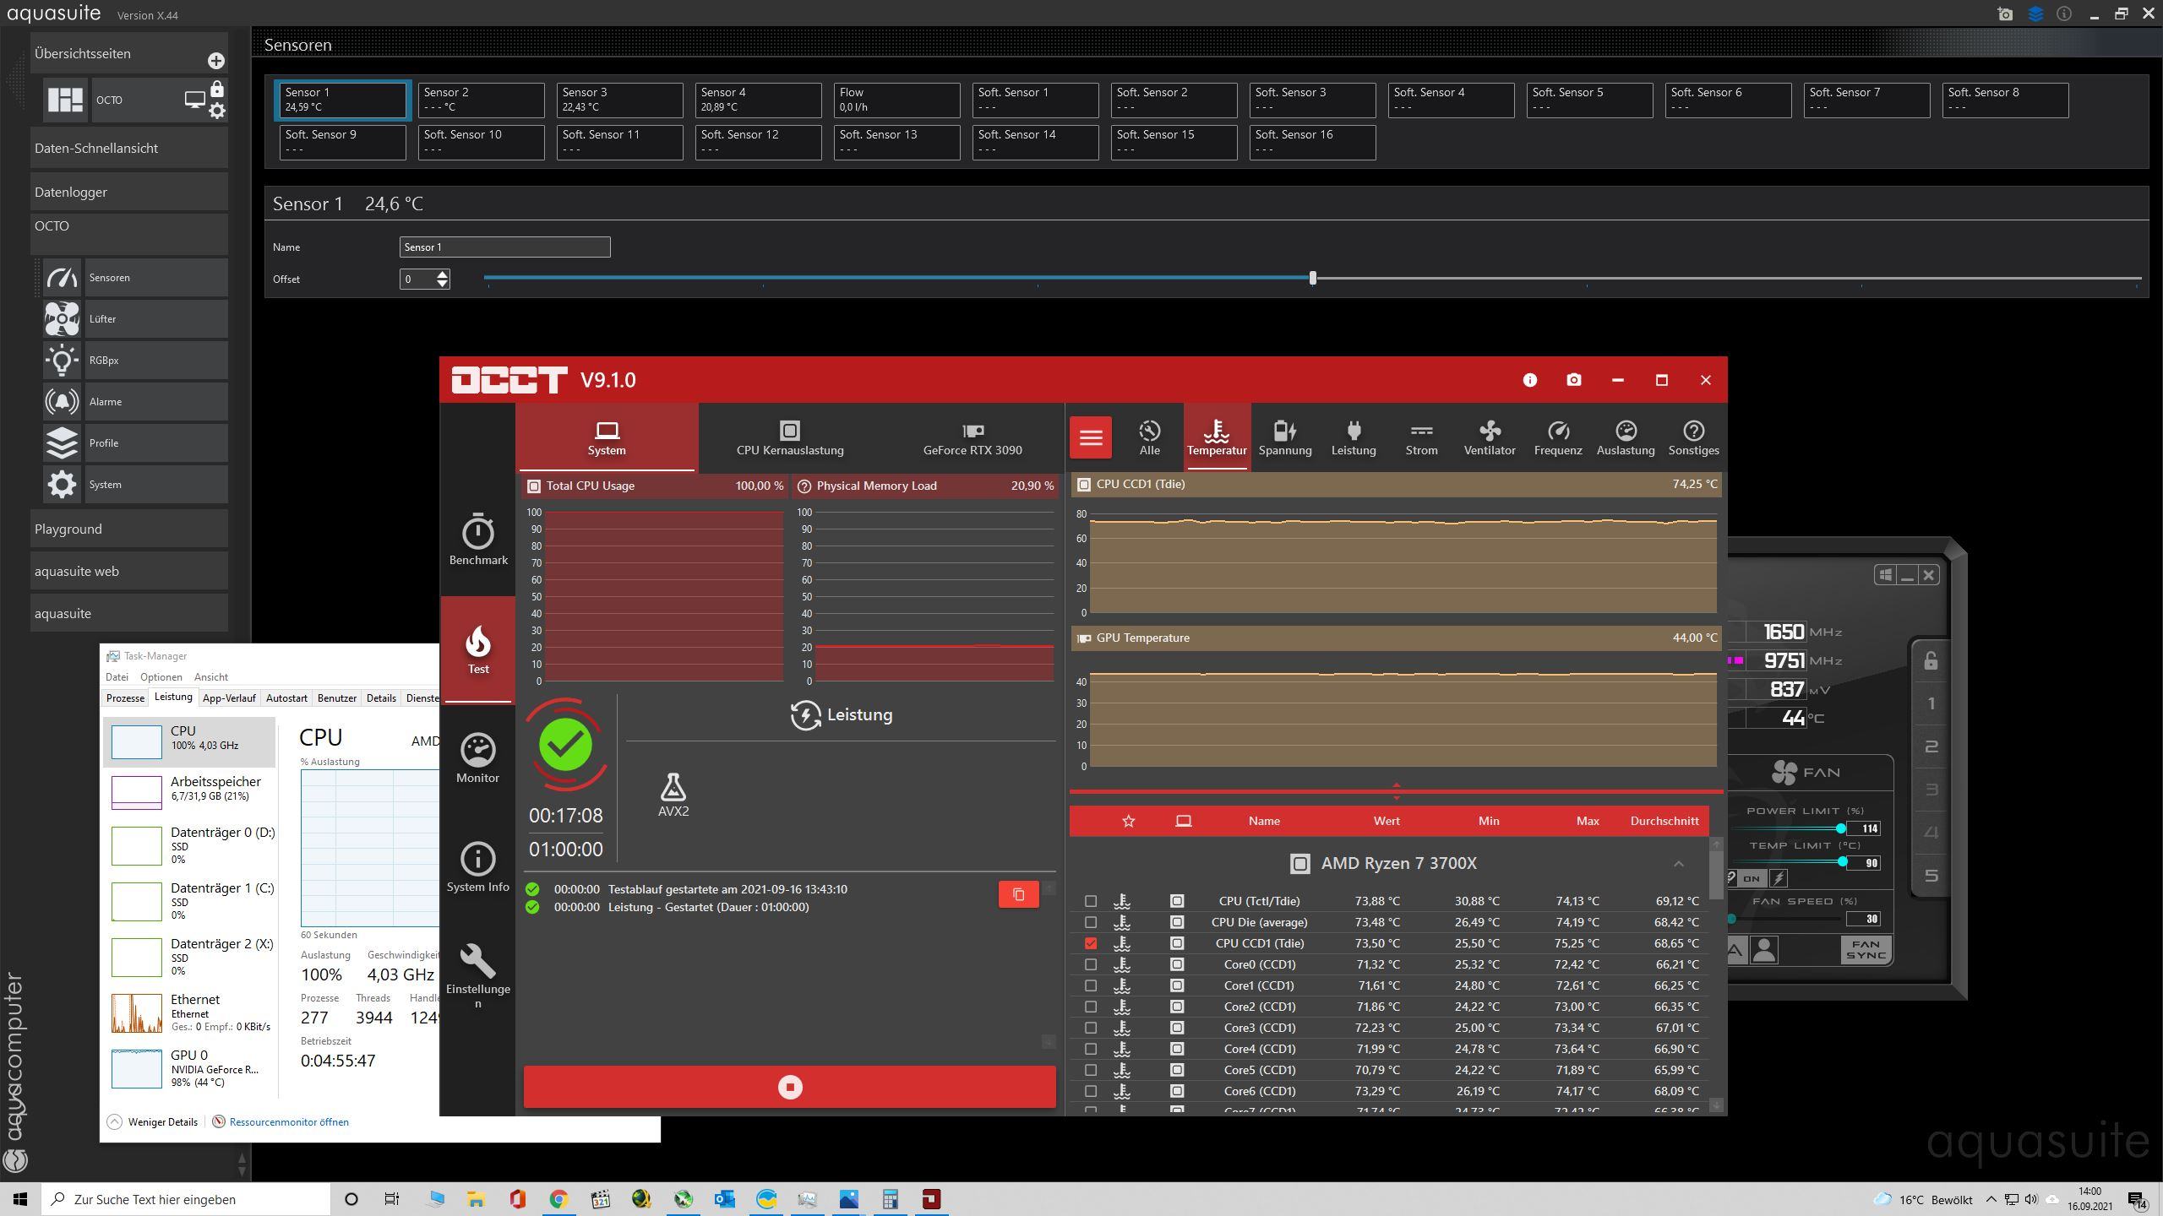
Task: Open the OCCT hamburger menu button
Action: [x=1091, y=437]
